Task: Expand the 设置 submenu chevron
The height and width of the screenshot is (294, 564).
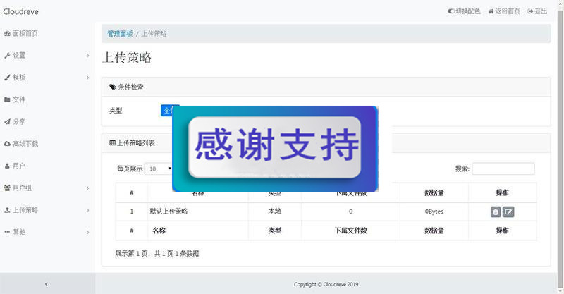Action: tap(87, 56)
